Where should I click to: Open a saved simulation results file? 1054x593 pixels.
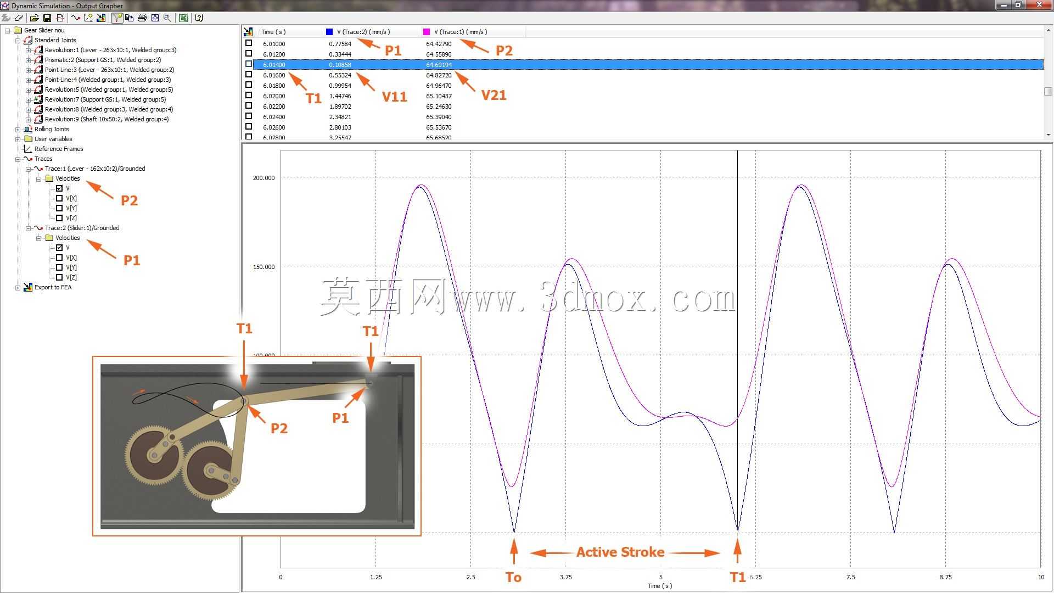(34, 18)
